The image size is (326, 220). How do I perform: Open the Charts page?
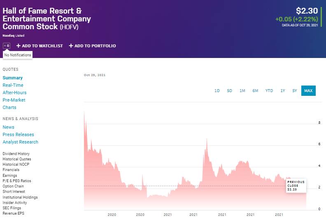click(x=9, y=107)
